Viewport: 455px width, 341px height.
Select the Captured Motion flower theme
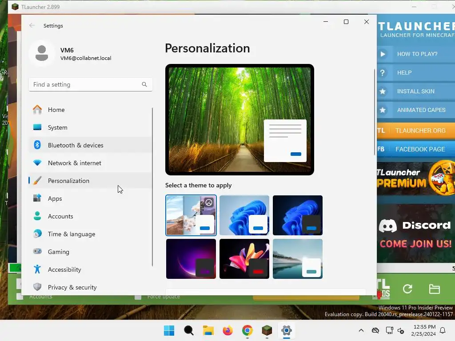point(244,259)
